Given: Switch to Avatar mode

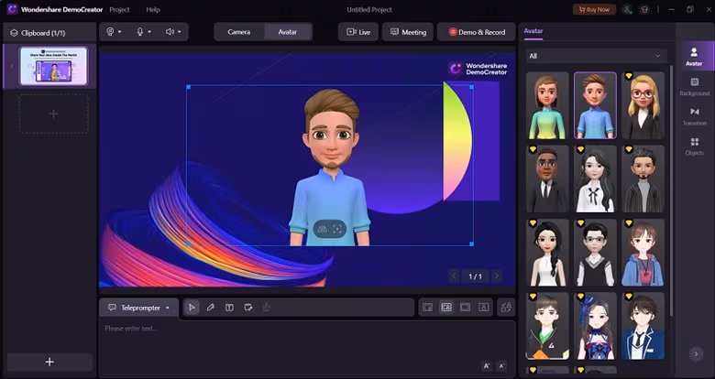Looking at the screenshot, I should [288, 32].
